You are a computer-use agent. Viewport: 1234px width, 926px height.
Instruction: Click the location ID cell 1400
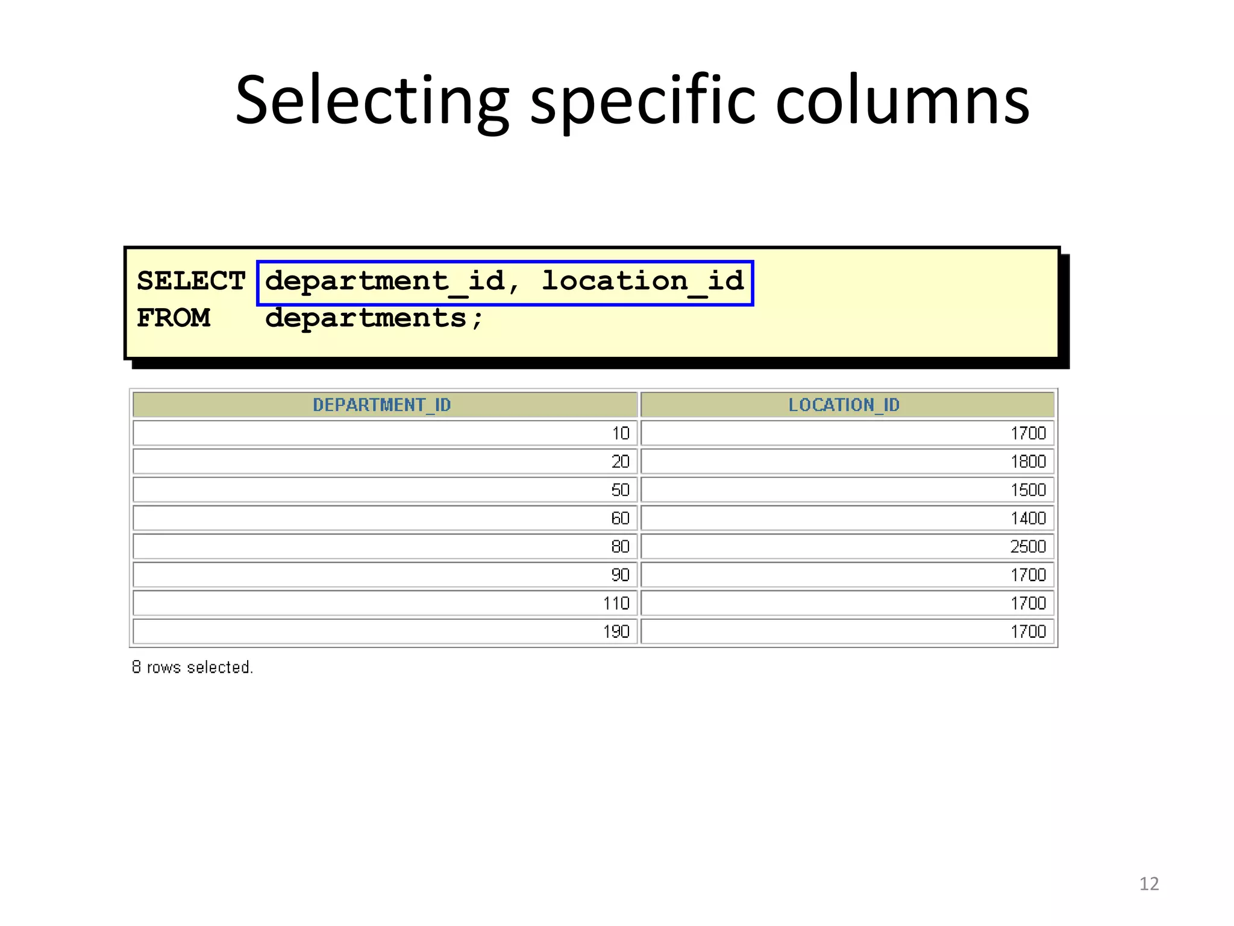[x=847, y=518]
